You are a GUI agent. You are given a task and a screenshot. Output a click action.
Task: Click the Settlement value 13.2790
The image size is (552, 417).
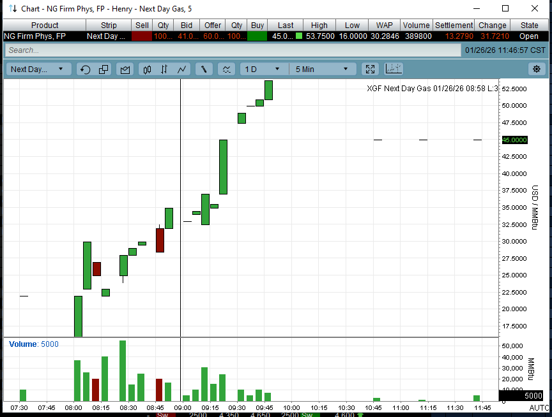click(459, 36)
